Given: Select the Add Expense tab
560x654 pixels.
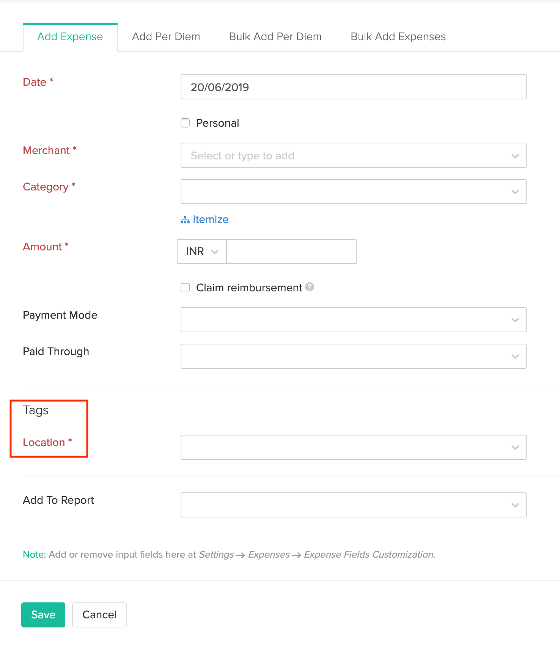Looking at the screenshot, I should click(70, 37).
